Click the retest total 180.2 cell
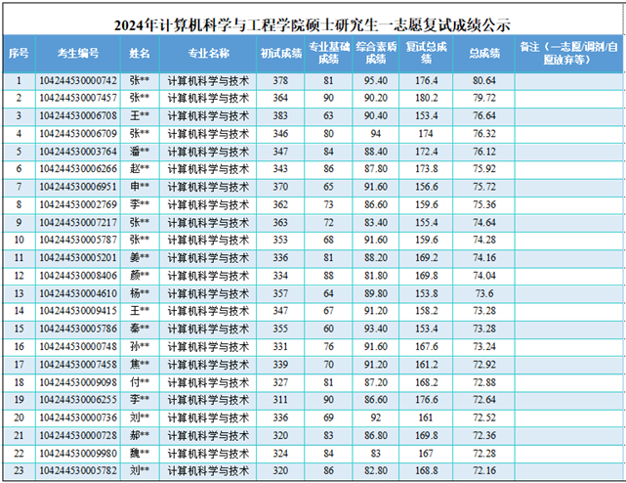This screenshot has height=483, width=626. 426,98
